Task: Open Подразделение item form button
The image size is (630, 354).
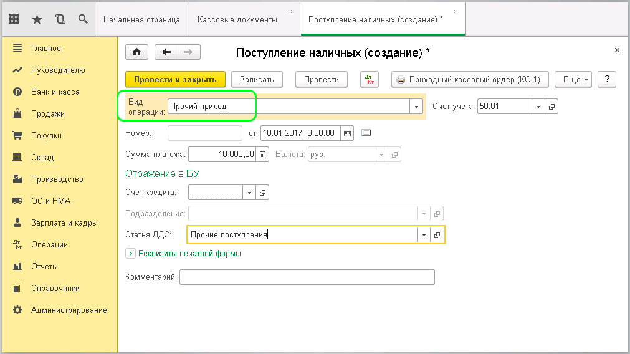Action: pyautogui.click(x=437, y=214)
